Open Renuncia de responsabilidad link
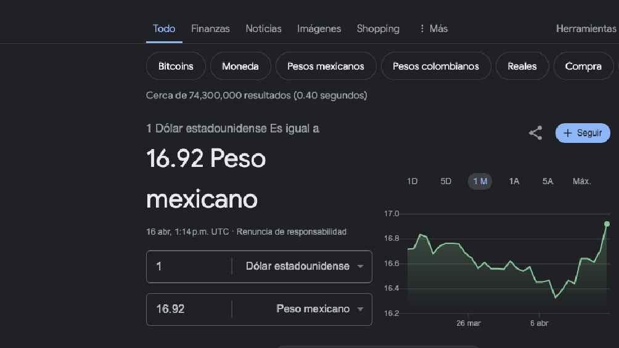Image resolution: width=619 pixels, height=348 pixels. (291, 232)
